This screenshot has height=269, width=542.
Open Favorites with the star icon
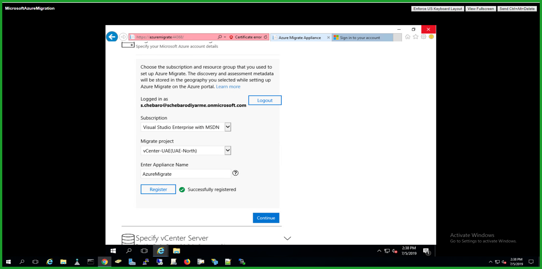pyautogui.click(x=415, y=37)
